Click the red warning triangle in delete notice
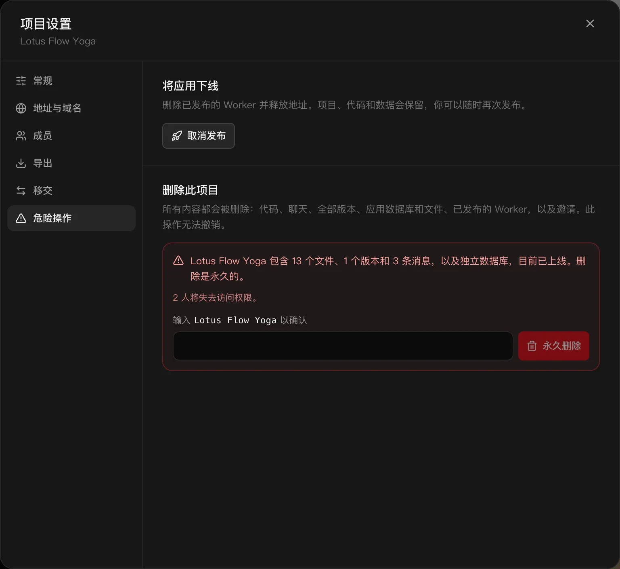This screenshot has width=620, height=569. tap(178, 261)
